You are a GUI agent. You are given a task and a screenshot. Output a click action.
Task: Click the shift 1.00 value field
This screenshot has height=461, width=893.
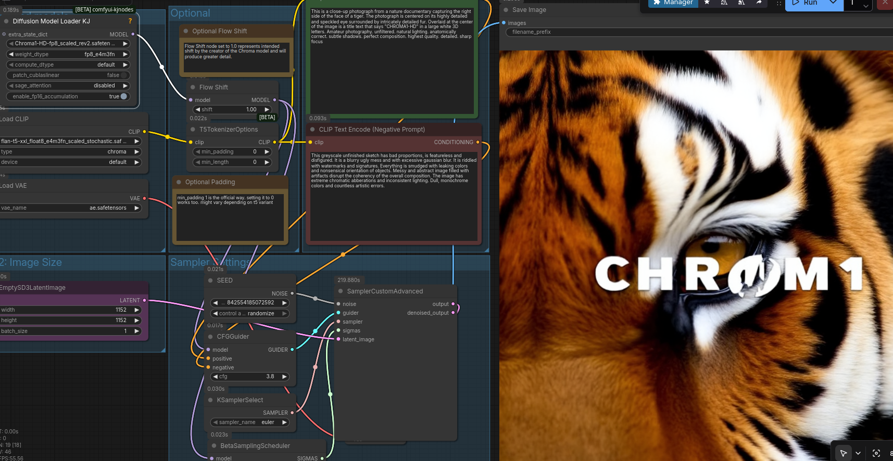[232, 109]
